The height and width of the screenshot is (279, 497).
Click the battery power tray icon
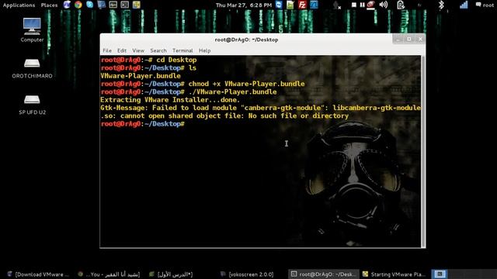coord(401,5)
